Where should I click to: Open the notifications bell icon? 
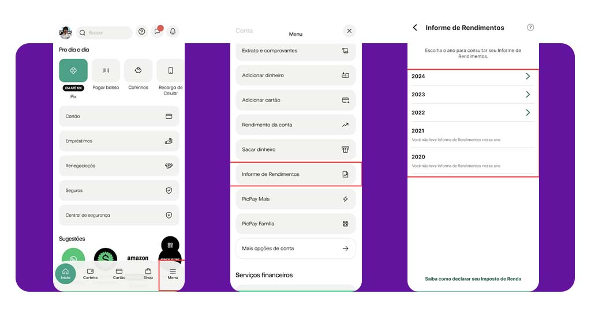173,32
